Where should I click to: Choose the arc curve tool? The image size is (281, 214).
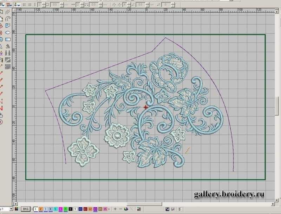tap(8, 19)
